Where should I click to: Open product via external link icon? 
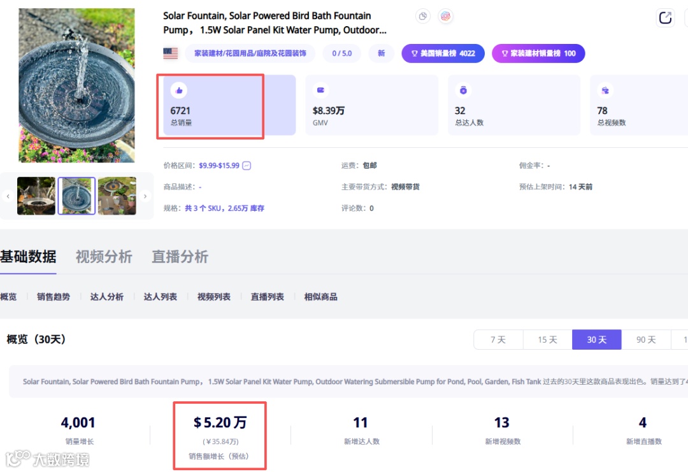coord(665,18)
